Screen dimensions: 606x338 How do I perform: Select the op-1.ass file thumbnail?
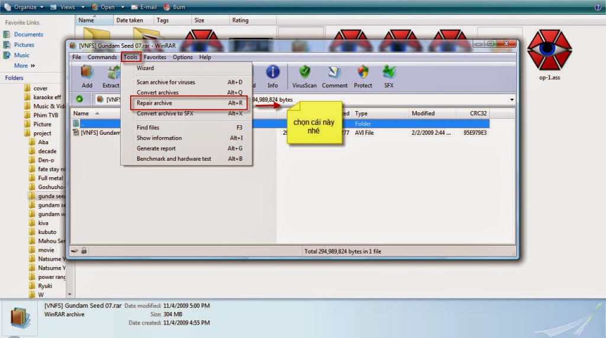coord(549,54)
